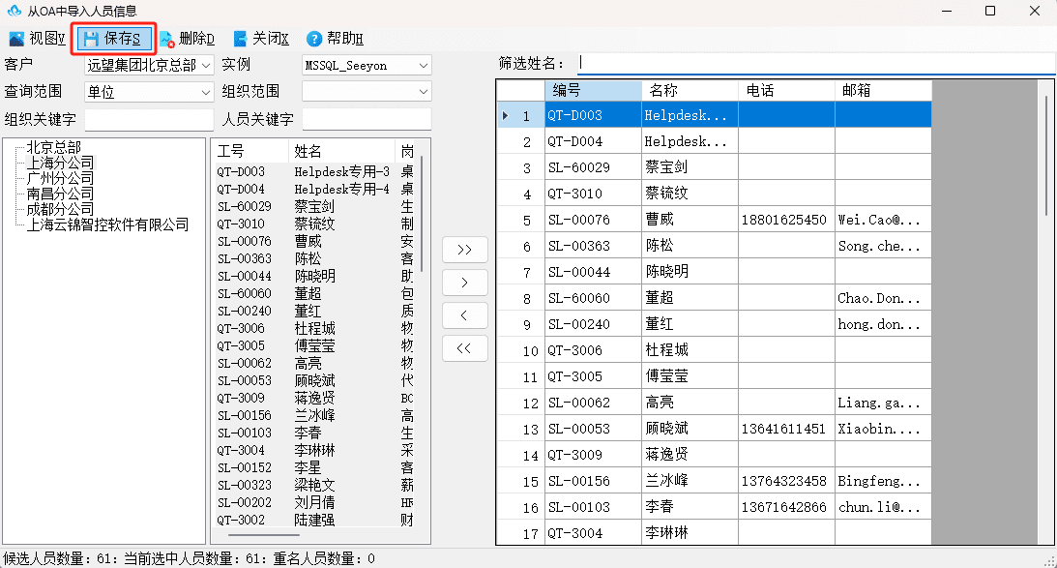Open the empty 组织范围 dropdown

(367, 92)
